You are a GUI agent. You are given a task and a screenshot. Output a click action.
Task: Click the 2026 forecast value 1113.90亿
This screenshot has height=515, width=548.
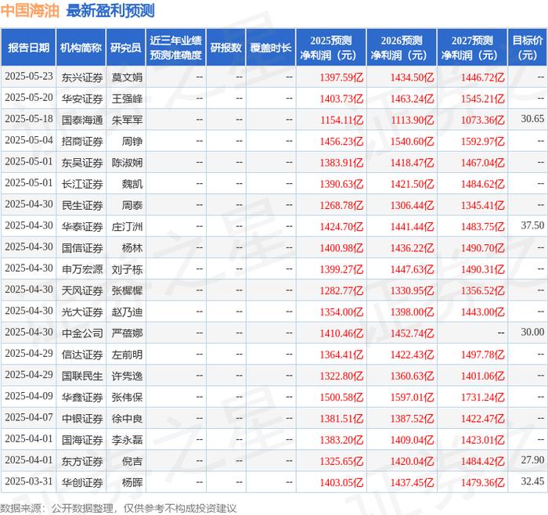(412, 120)
